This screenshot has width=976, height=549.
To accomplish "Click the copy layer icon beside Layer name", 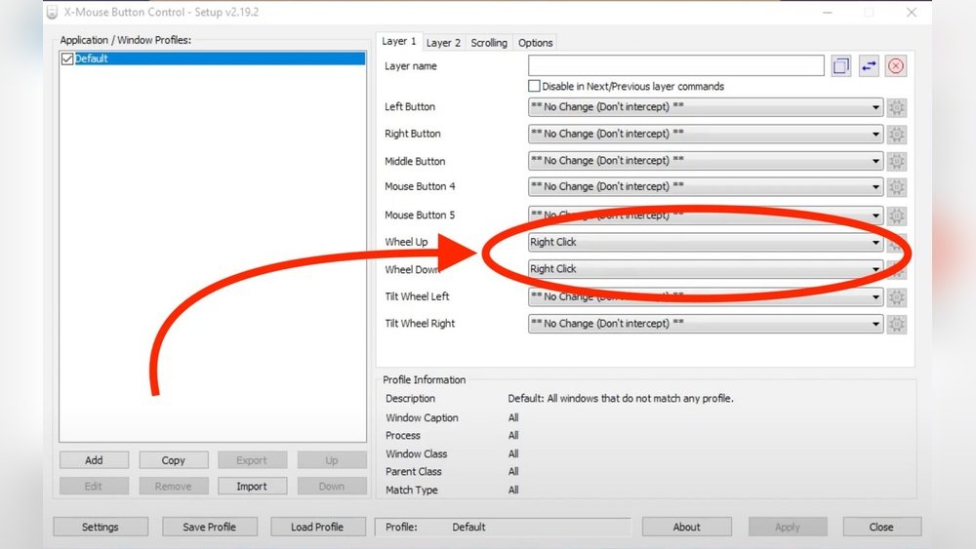I will (841, 66).
